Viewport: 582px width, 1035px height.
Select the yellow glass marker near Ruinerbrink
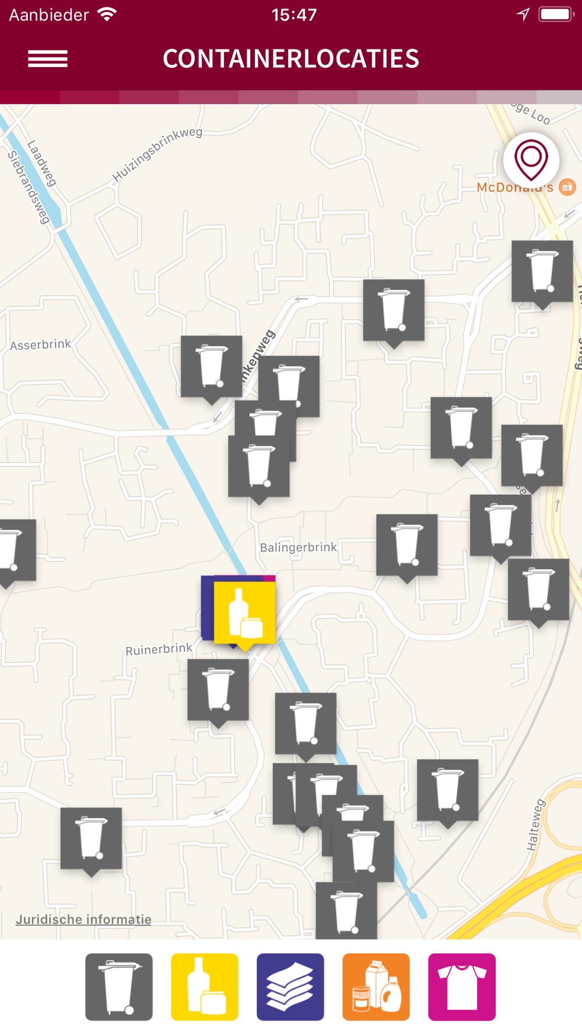(244, 614)
